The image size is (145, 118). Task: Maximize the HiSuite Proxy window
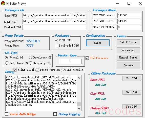point(129,4)
